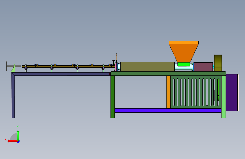
Task: Pick the green vented side panel
Action: click(x=196, y=92)
